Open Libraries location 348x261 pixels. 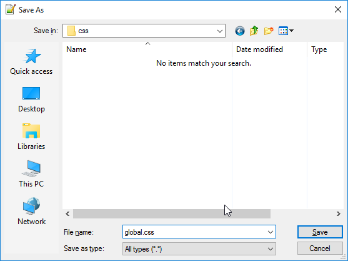[31, 136]
